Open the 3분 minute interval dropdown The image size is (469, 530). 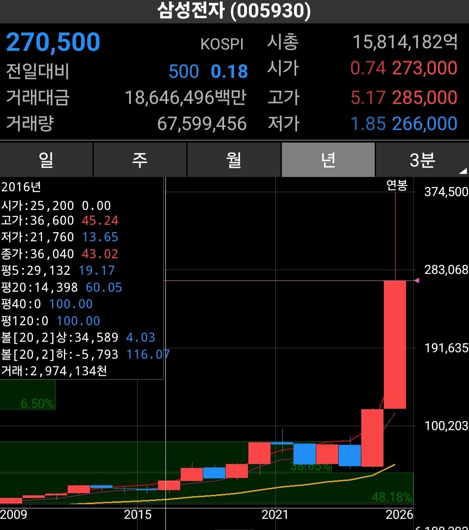point(422,160)
